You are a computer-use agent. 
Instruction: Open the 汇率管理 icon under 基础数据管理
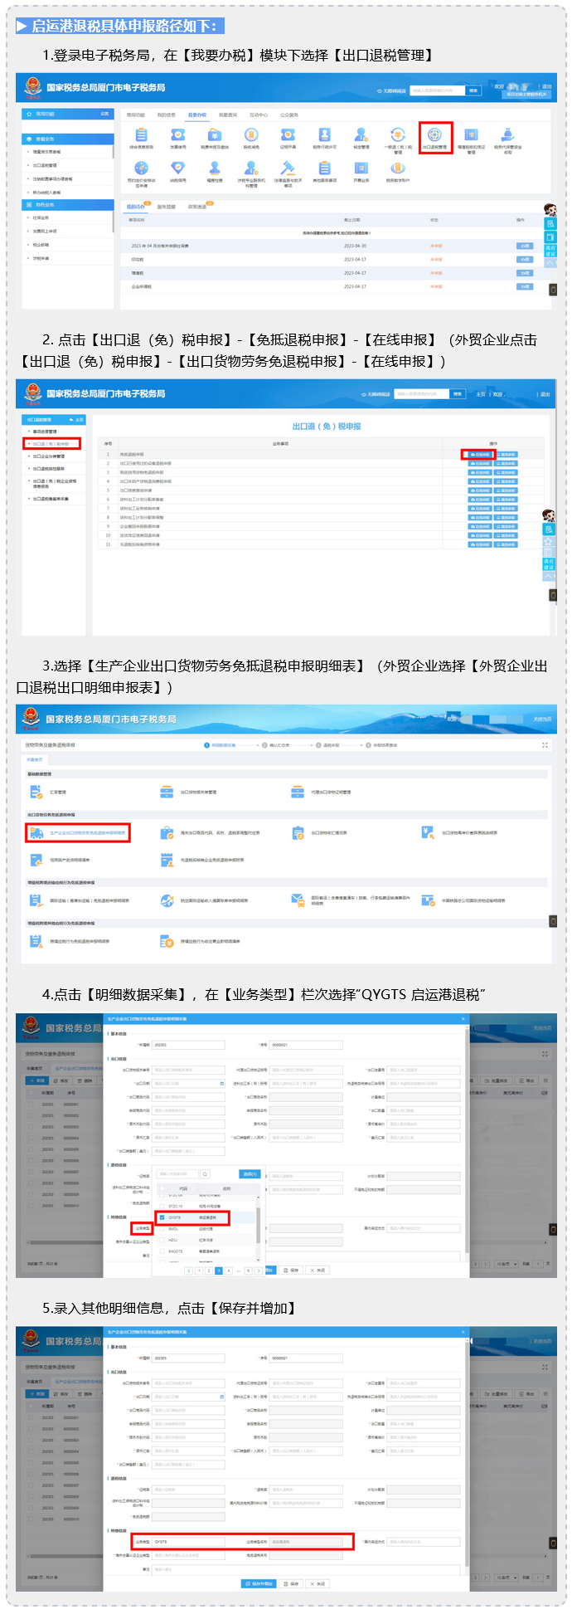(36, 792)
